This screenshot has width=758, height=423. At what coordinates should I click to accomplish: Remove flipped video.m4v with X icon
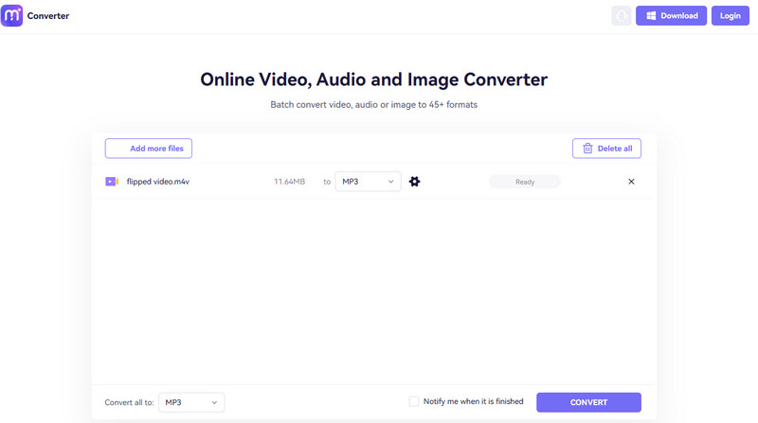click(631, 182)
